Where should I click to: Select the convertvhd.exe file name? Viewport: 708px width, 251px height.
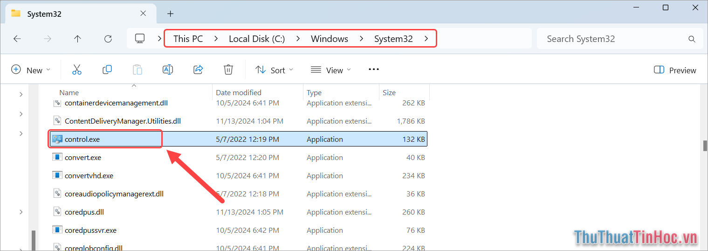[89, 175]
